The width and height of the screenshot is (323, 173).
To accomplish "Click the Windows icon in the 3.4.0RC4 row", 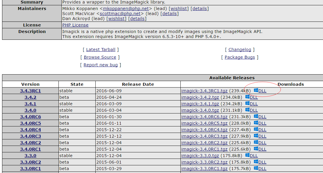I will point(256,129).
